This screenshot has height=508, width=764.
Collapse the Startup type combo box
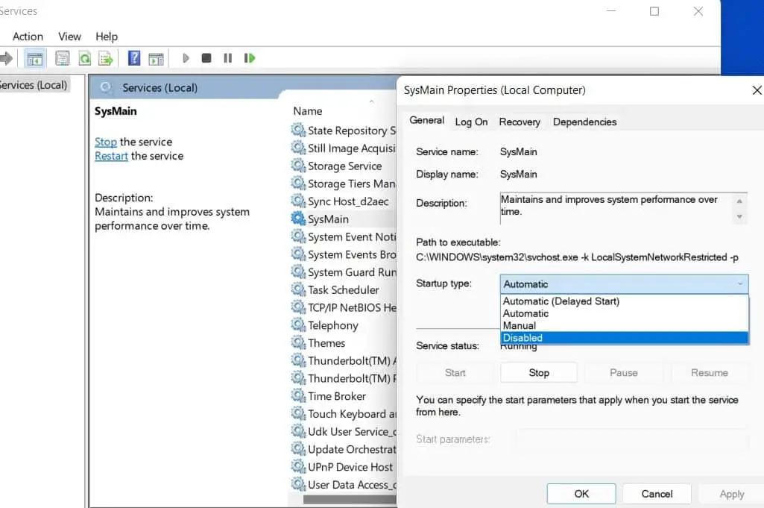739,284
